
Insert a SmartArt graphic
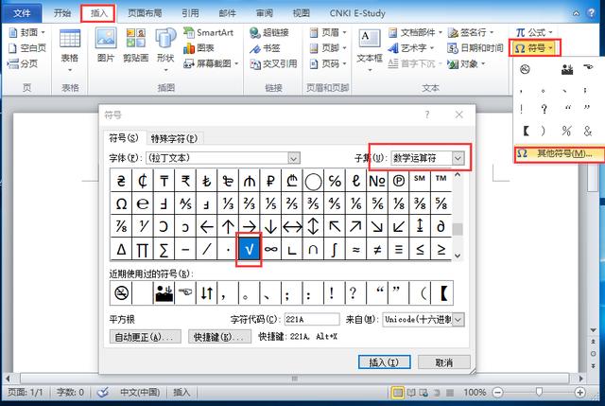point(208,32)
